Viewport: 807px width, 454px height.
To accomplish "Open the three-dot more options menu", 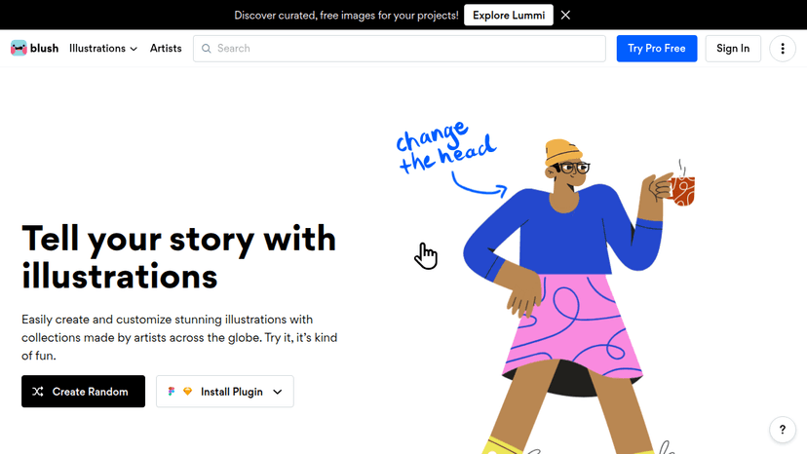I will click(x=783, y=49).
